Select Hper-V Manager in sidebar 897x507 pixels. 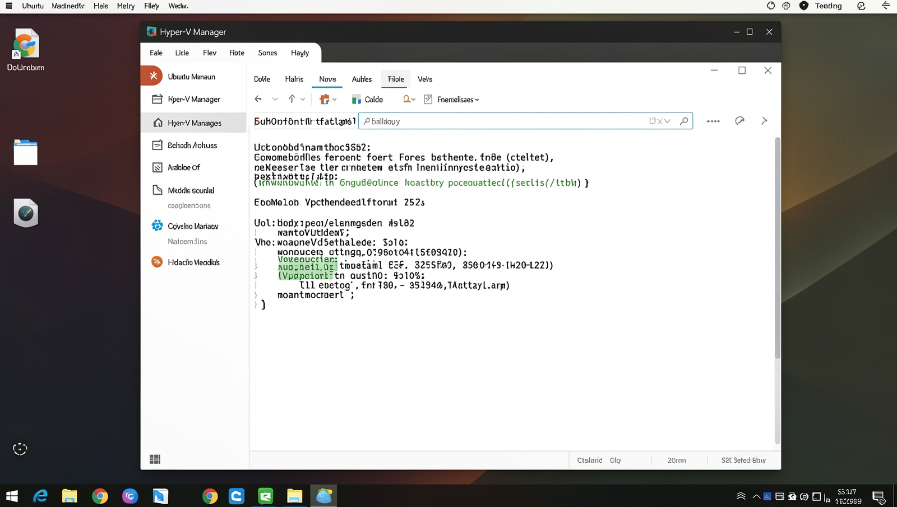(193, 99)
